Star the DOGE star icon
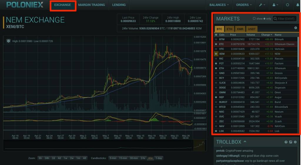This screenshot has width=301, height=165. click(216, 87)
